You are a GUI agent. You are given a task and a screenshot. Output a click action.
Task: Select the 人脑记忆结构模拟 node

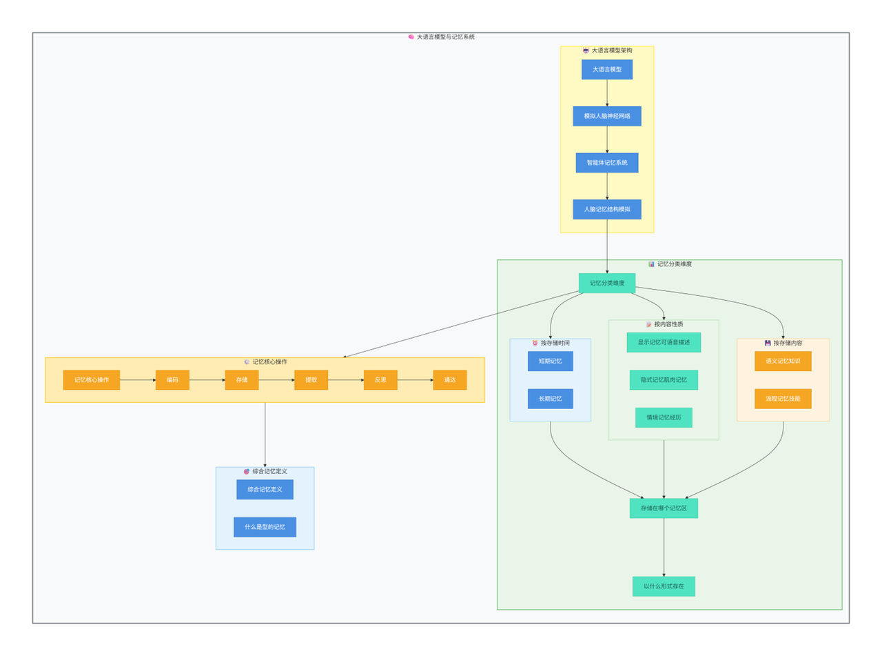tap(607, 209)
